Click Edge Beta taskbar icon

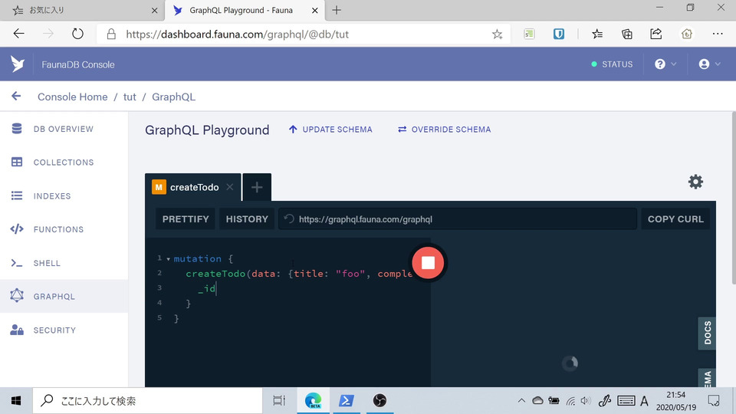[x=313, y=401]
